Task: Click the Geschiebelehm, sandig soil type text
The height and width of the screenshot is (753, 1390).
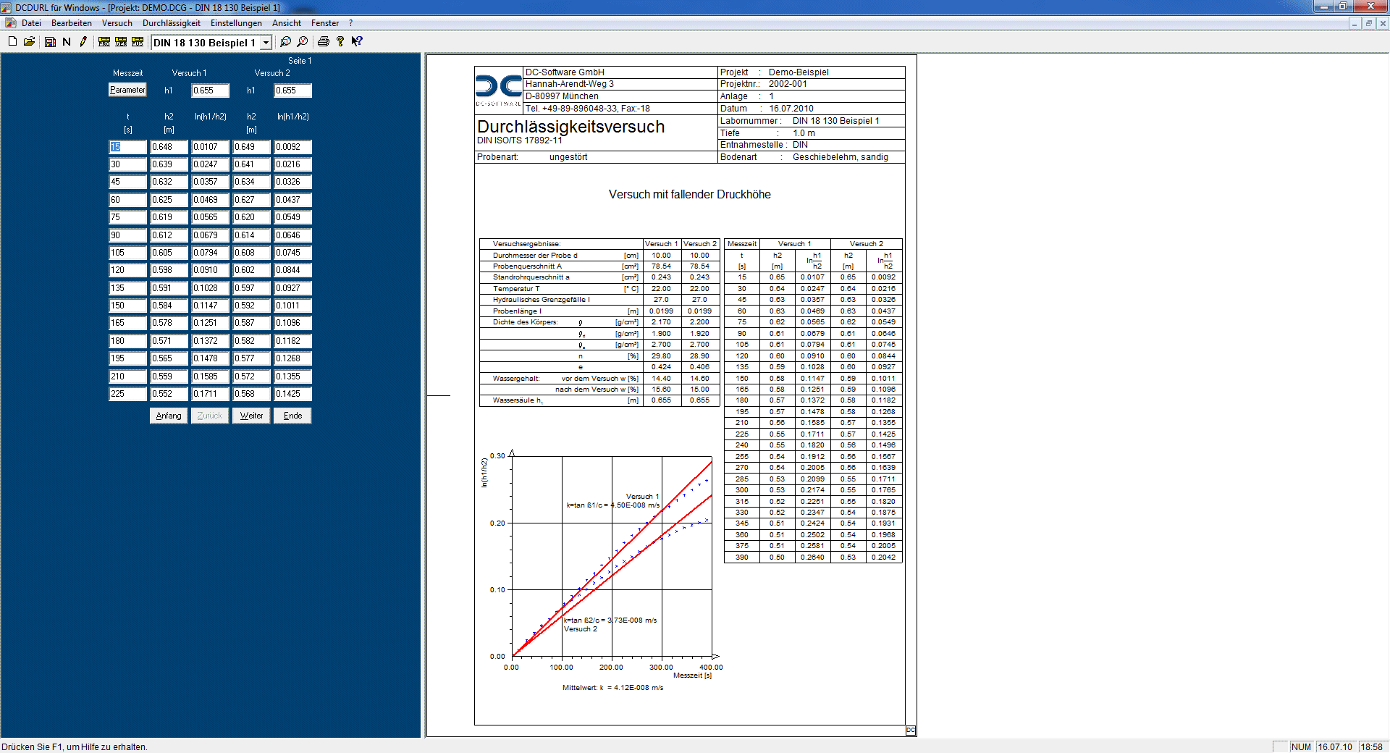Action: (x=840, y=157)
